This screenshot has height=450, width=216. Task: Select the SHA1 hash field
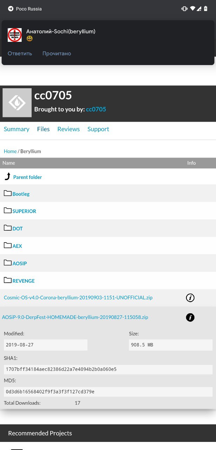pyautogui.click(x=108, y=369)
